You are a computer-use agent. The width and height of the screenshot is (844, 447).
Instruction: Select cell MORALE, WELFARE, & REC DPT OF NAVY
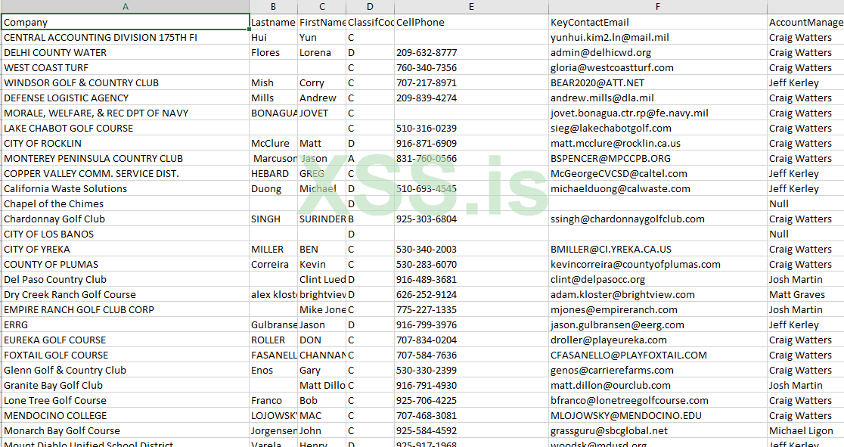coord(126,113)
